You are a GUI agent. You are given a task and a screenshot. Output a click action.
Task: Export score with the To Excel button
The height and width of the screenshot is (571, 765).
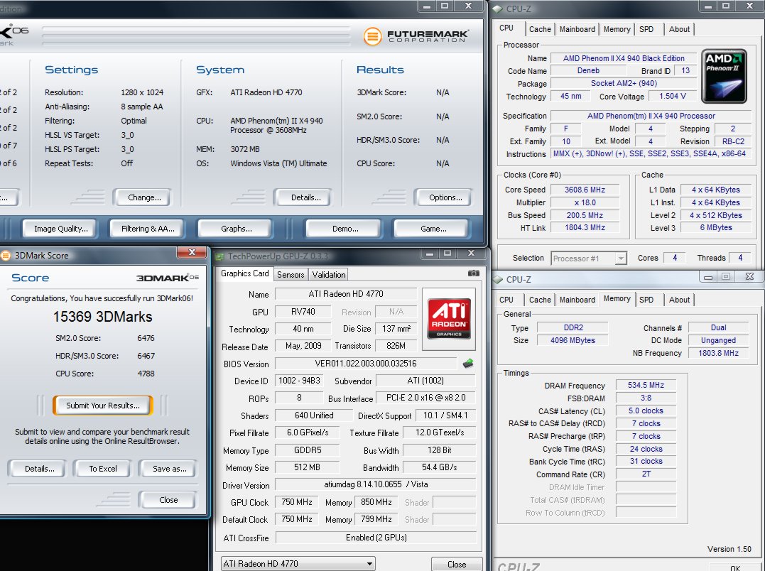pyautogui.click(x=103, y=469)
